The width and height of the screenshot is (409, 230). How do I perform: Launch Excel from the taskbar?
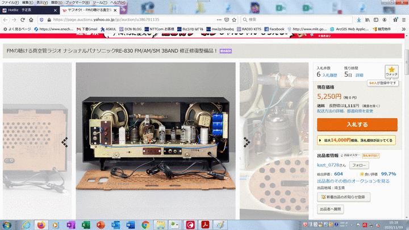[86, 225]
